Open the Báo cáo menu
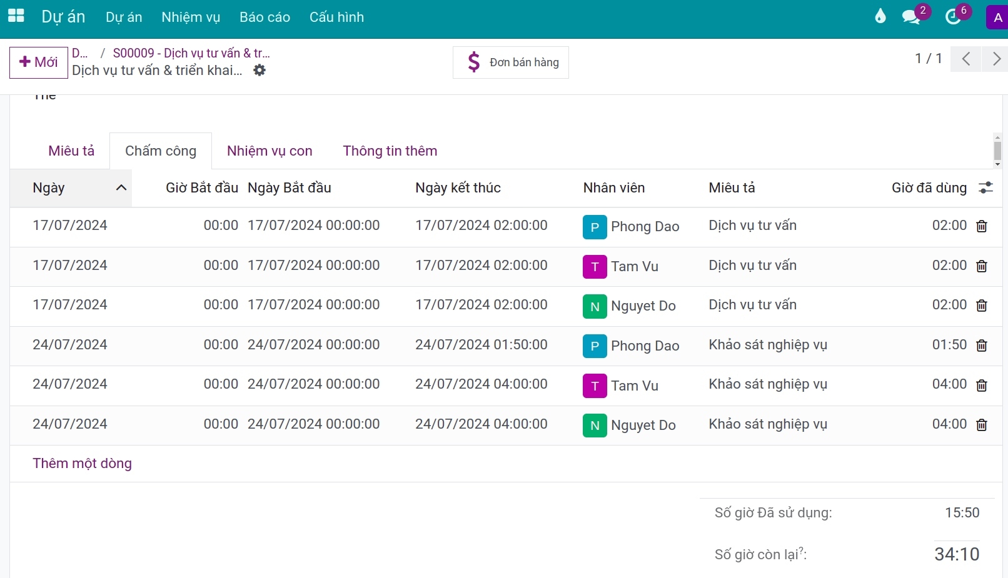Screen dimensions: 1008x578 265,17
